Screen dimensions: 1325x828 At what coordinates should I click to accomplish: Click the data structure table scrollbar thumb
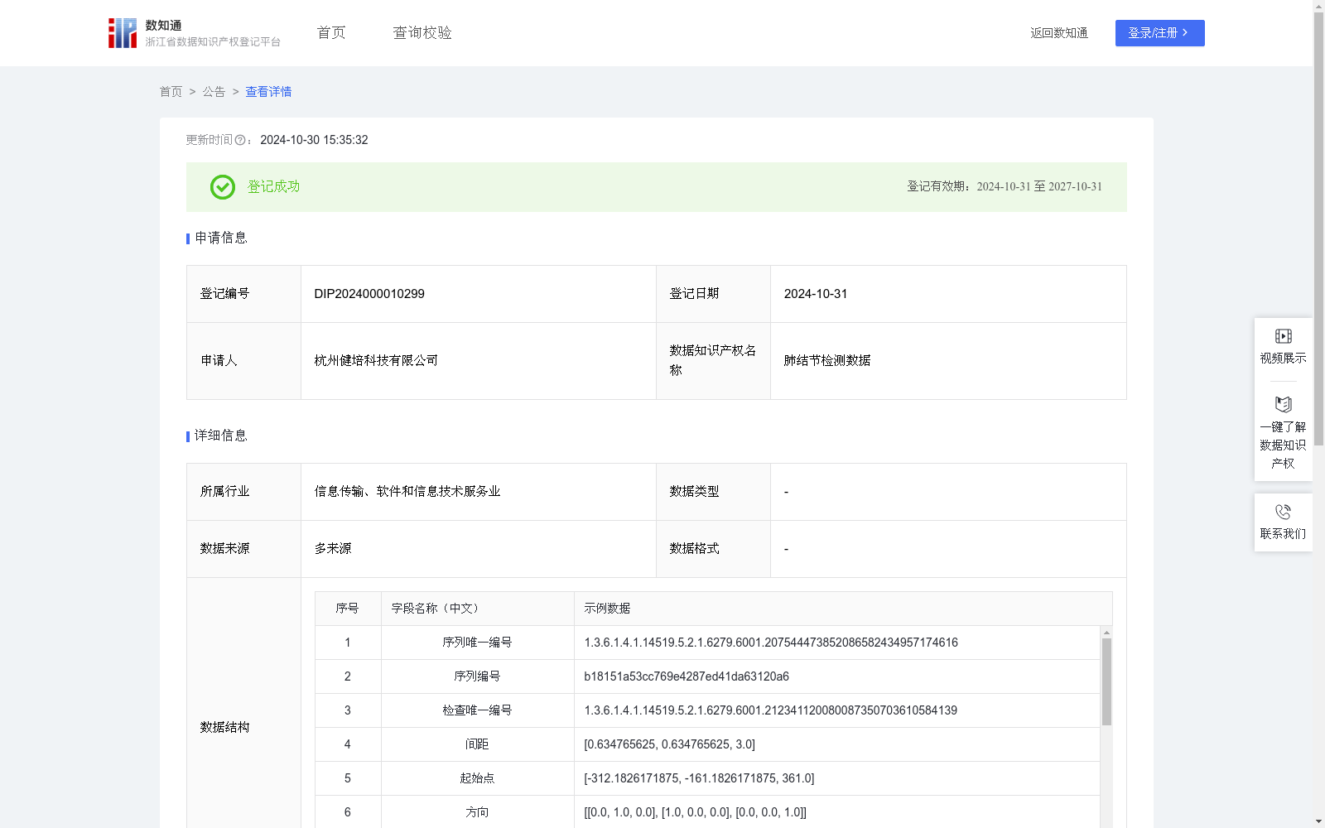tap(1106, 681)
